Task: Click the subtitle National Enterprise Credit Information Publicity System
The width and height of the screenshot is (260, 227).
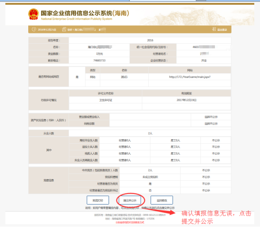Action: (x=76, y=19)
